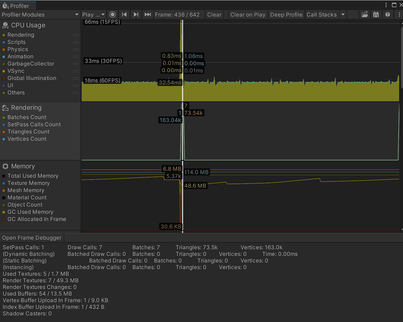This screenshot has height=322, width=403.
Task: Expand the Call Stacks dropdown arrow
Action: (342, 14)
